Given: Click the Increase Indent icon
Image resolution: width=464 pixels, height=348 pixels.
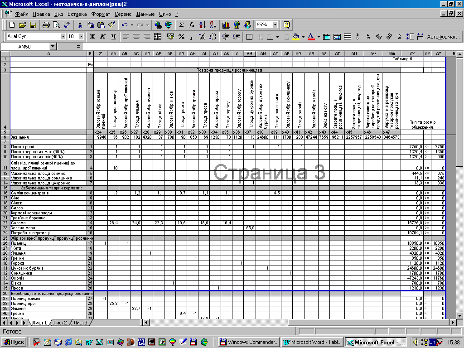Looking at the screenshot, I should point(236,37).
